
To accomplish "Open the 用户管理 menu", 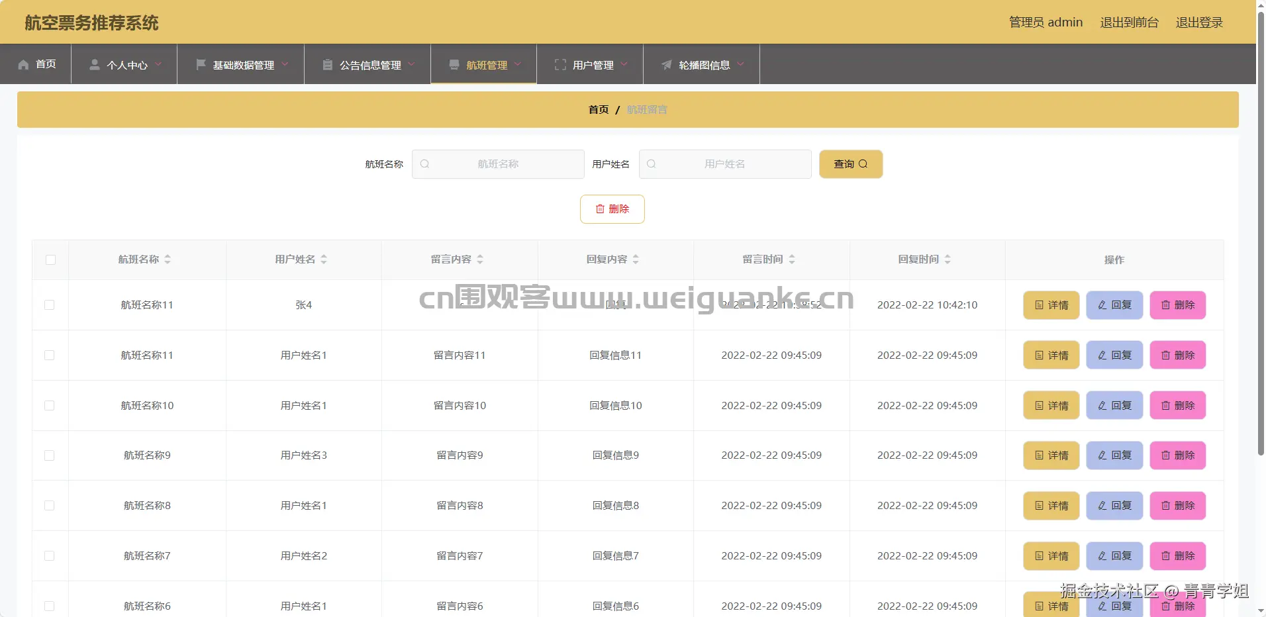I will coord(590,64).
